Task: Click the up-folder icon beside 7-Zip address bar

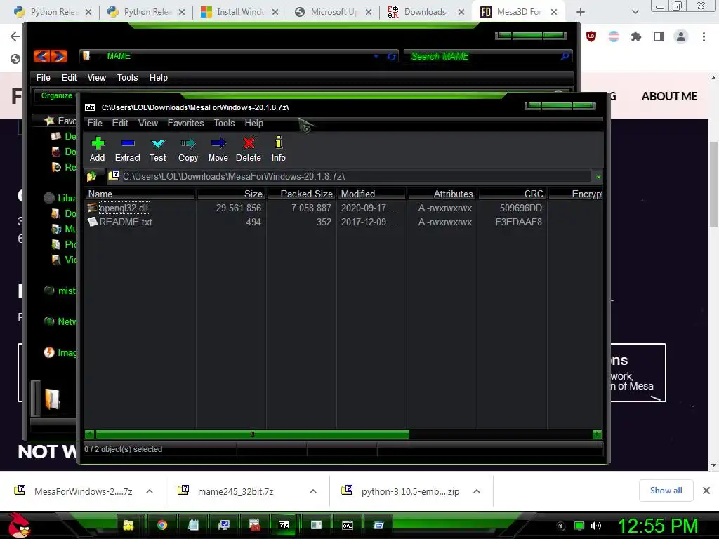Action: pos(91,176)
